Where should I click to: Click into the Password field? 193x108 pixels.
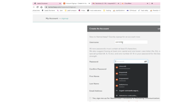tap(131, 62)
